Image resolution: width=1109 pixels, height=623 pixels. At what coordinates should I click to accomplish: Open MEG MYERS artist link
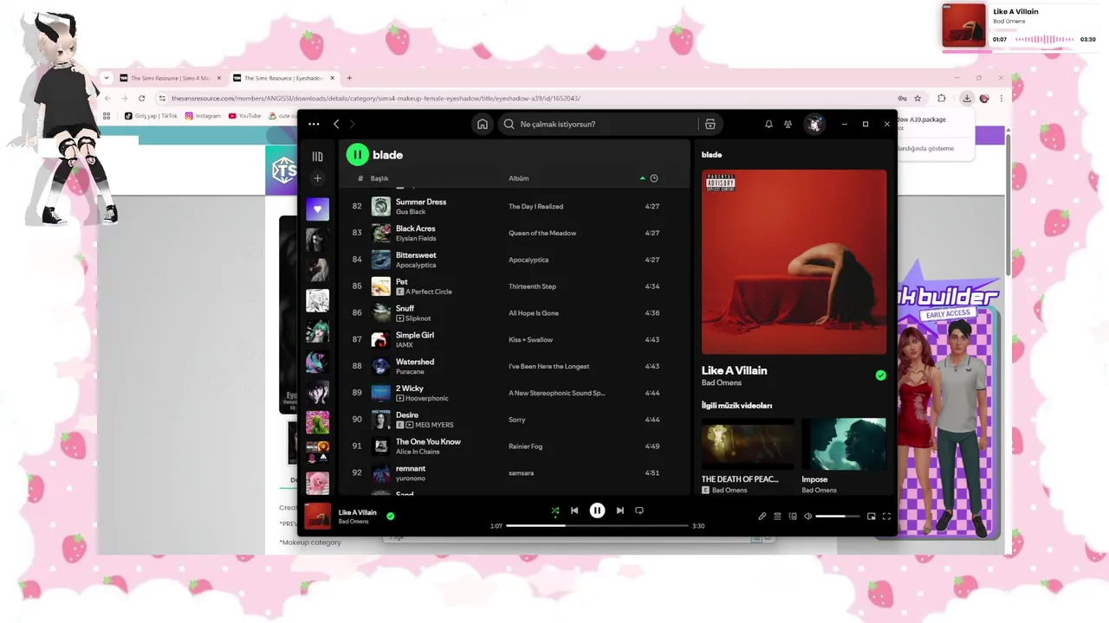[434, 425]
